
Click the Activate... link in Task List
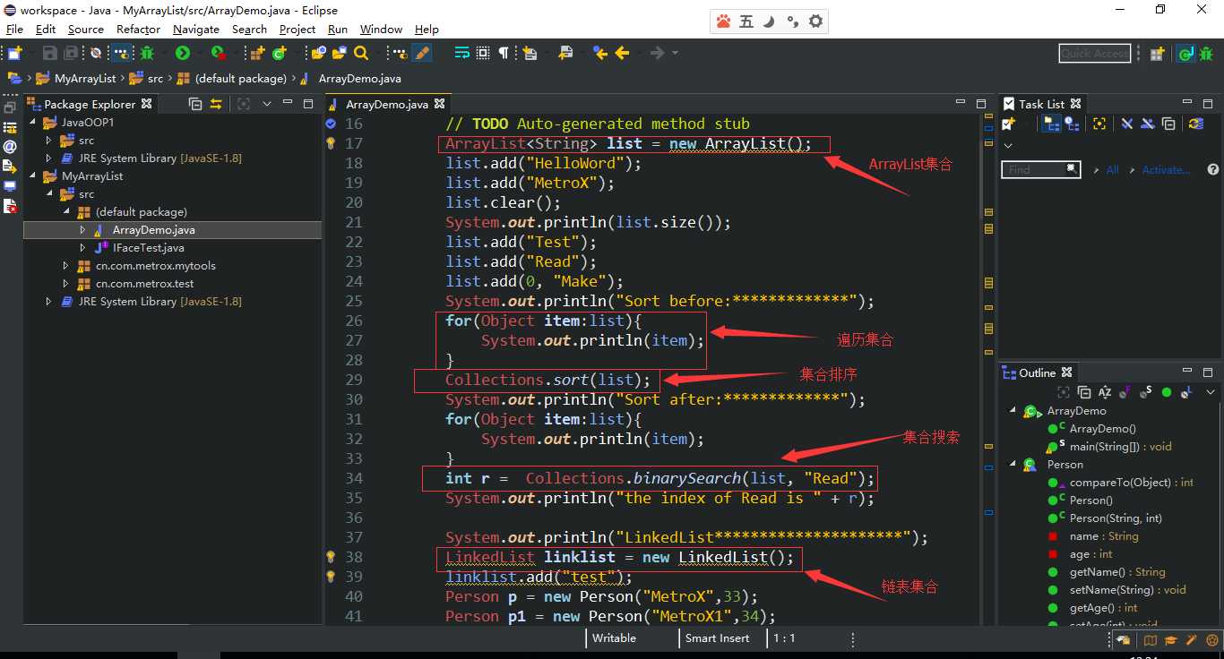point(1166,169)
